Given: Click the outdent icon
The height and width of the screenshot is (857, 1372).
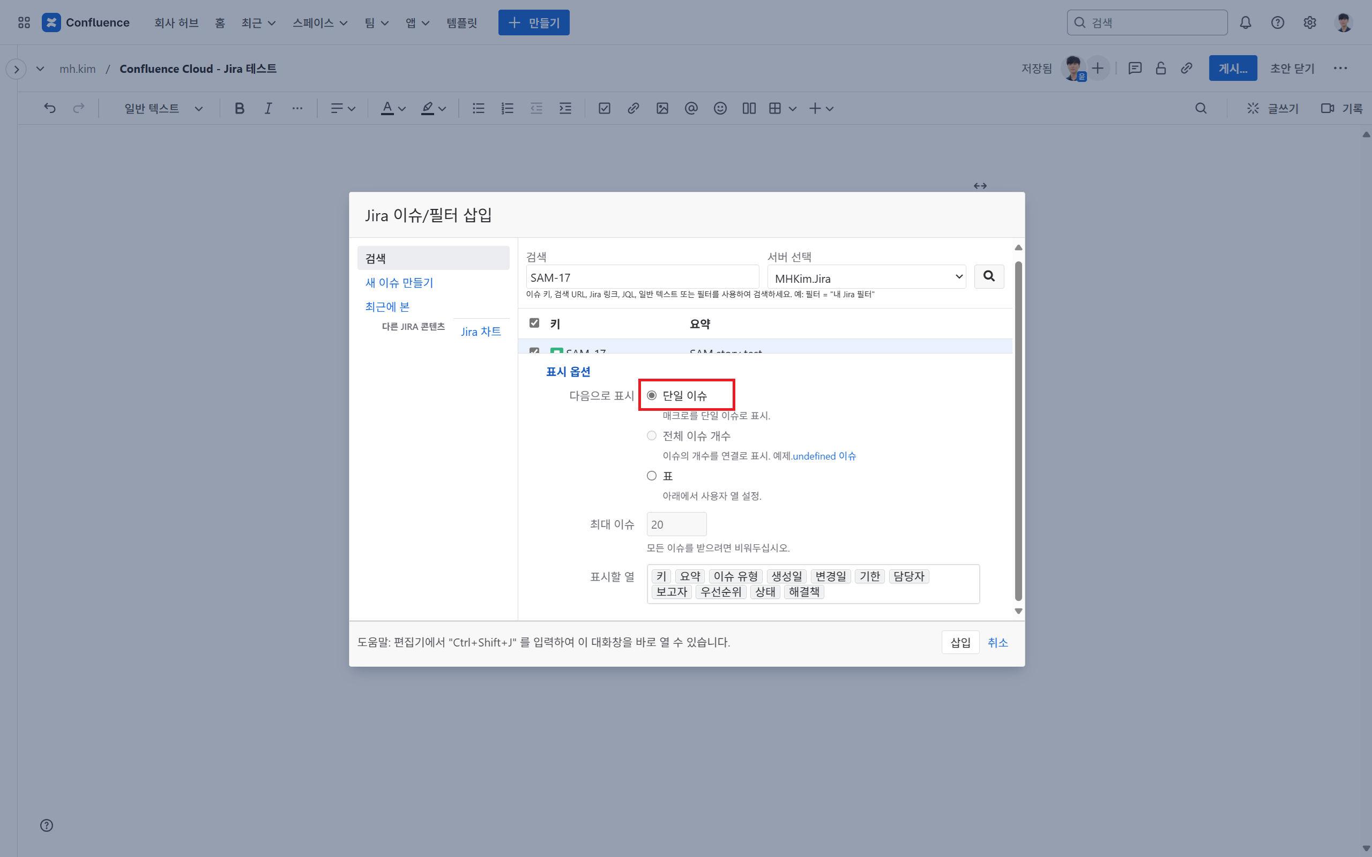Looking at the screenshot, I should point(536,108).
